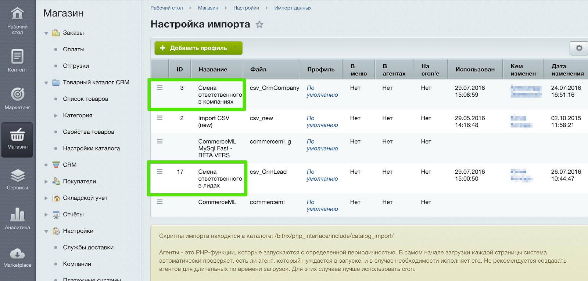The image size is (588, 281).
Task: Open the Аналитика bar chart icon
Action: (17, 215)
